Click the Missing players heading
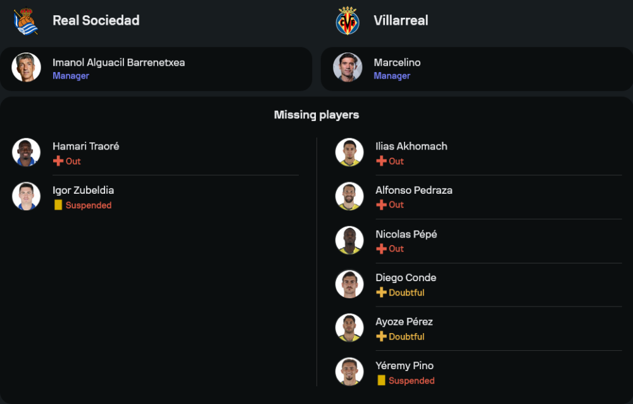633x404 pixels. click(x=316, y=115)
